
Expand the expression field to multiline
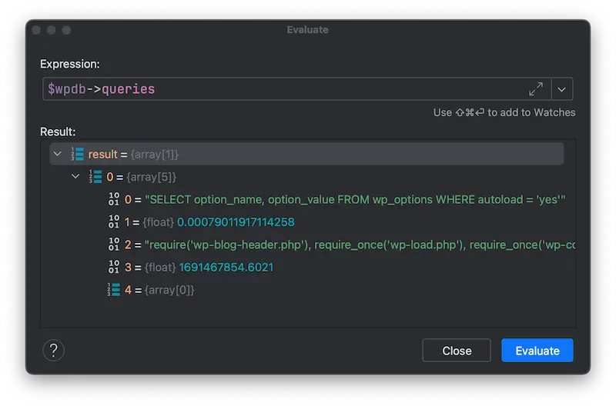[x=535, y=89]
